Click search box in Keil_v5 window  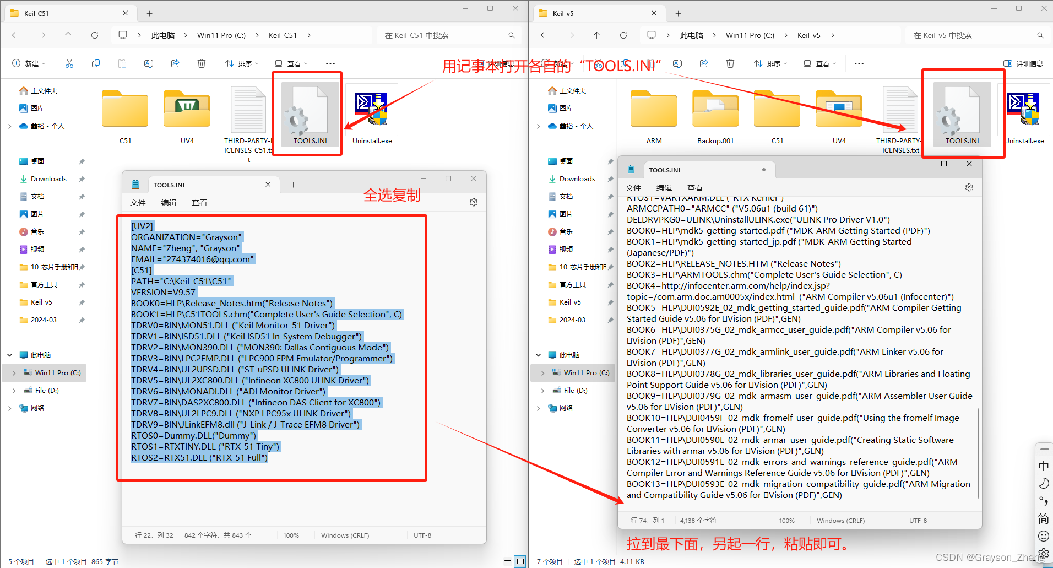coord(978,35)
